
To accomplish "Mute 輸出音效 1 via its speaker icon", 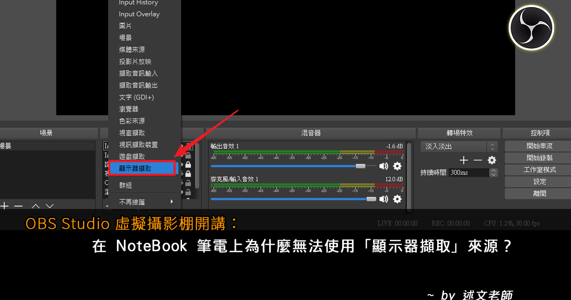I will [383, 166].
